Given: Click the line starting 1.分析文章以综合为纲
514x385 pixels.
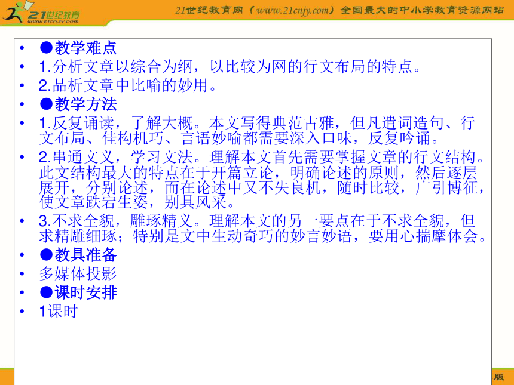Looking at the screenshot, I should 230,67.
